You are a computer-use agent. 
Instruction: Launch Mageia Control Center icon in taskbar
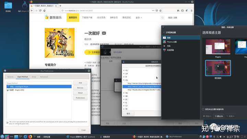25,137
